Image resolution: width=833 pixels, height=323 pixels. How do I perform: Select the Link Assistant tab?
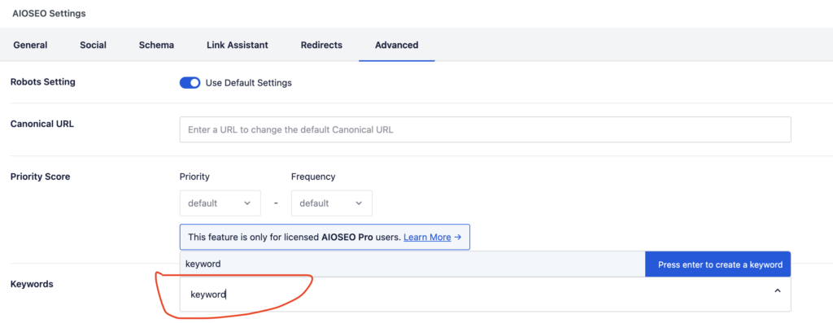237,46
